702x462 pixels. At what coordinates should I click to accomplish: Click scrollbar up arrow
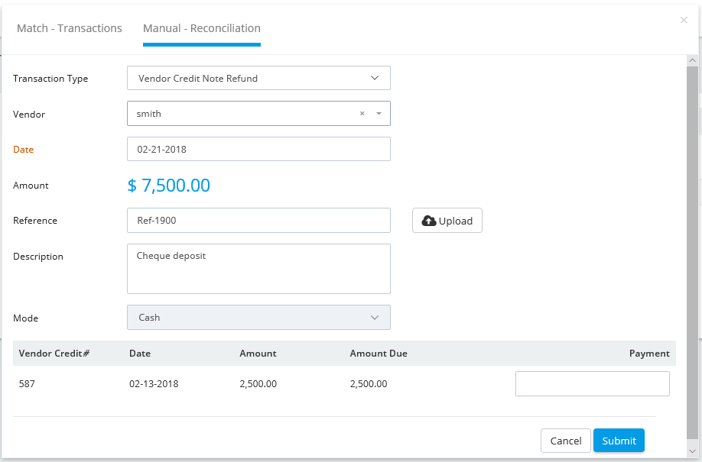pyautogui.click(x=692, y=60)
